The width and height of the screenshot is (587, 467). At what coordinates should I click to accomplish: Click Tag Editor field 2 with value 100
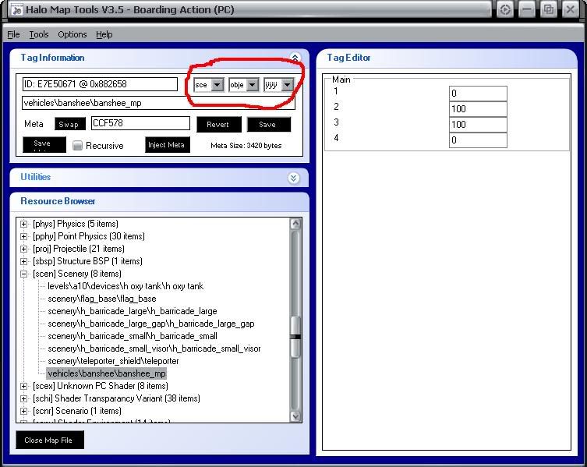(478, 109)
